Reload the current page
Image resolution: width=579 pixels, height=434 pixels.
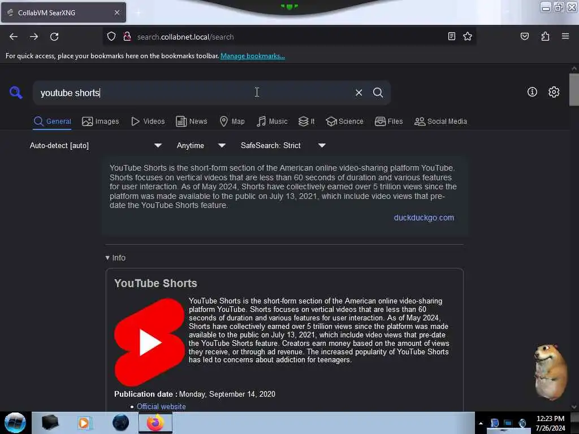(x=54, y=37)
